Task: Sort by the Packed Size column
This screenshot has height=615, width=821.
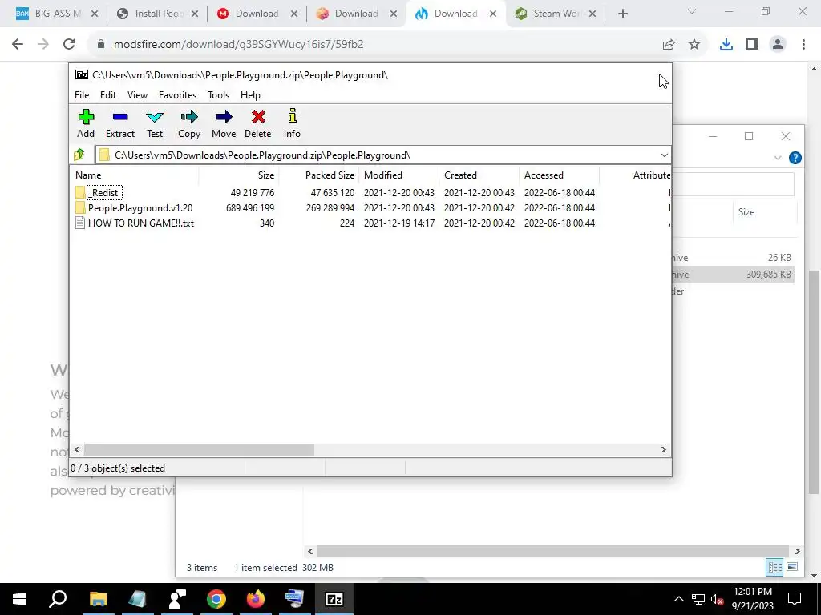Action: tap(319, 175)
